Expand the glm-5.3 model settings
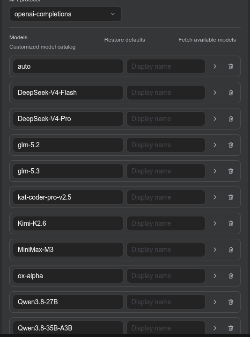The height and width of the screenshot is (337, 250). point(215,171)
